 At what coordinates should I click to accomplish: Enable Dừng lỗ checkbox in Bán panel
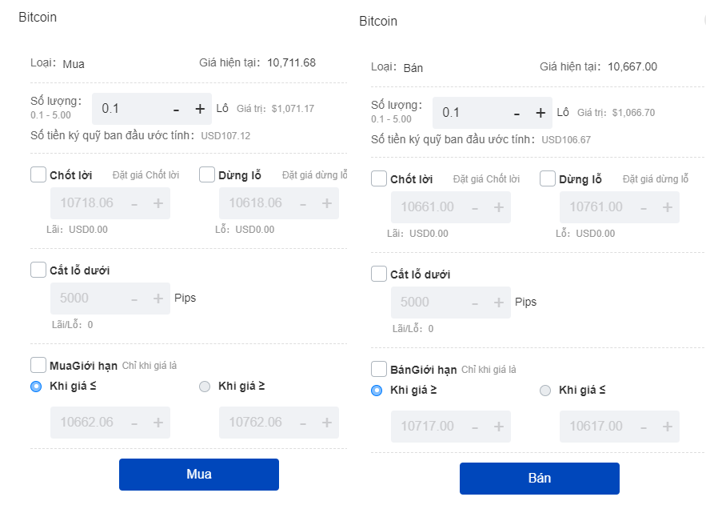coord(548,178)
